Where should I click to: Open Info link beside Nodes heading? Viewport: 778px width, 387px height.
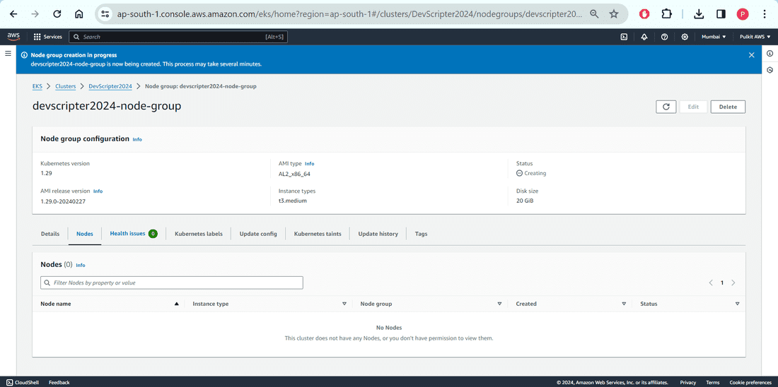(x=81, y=265)
